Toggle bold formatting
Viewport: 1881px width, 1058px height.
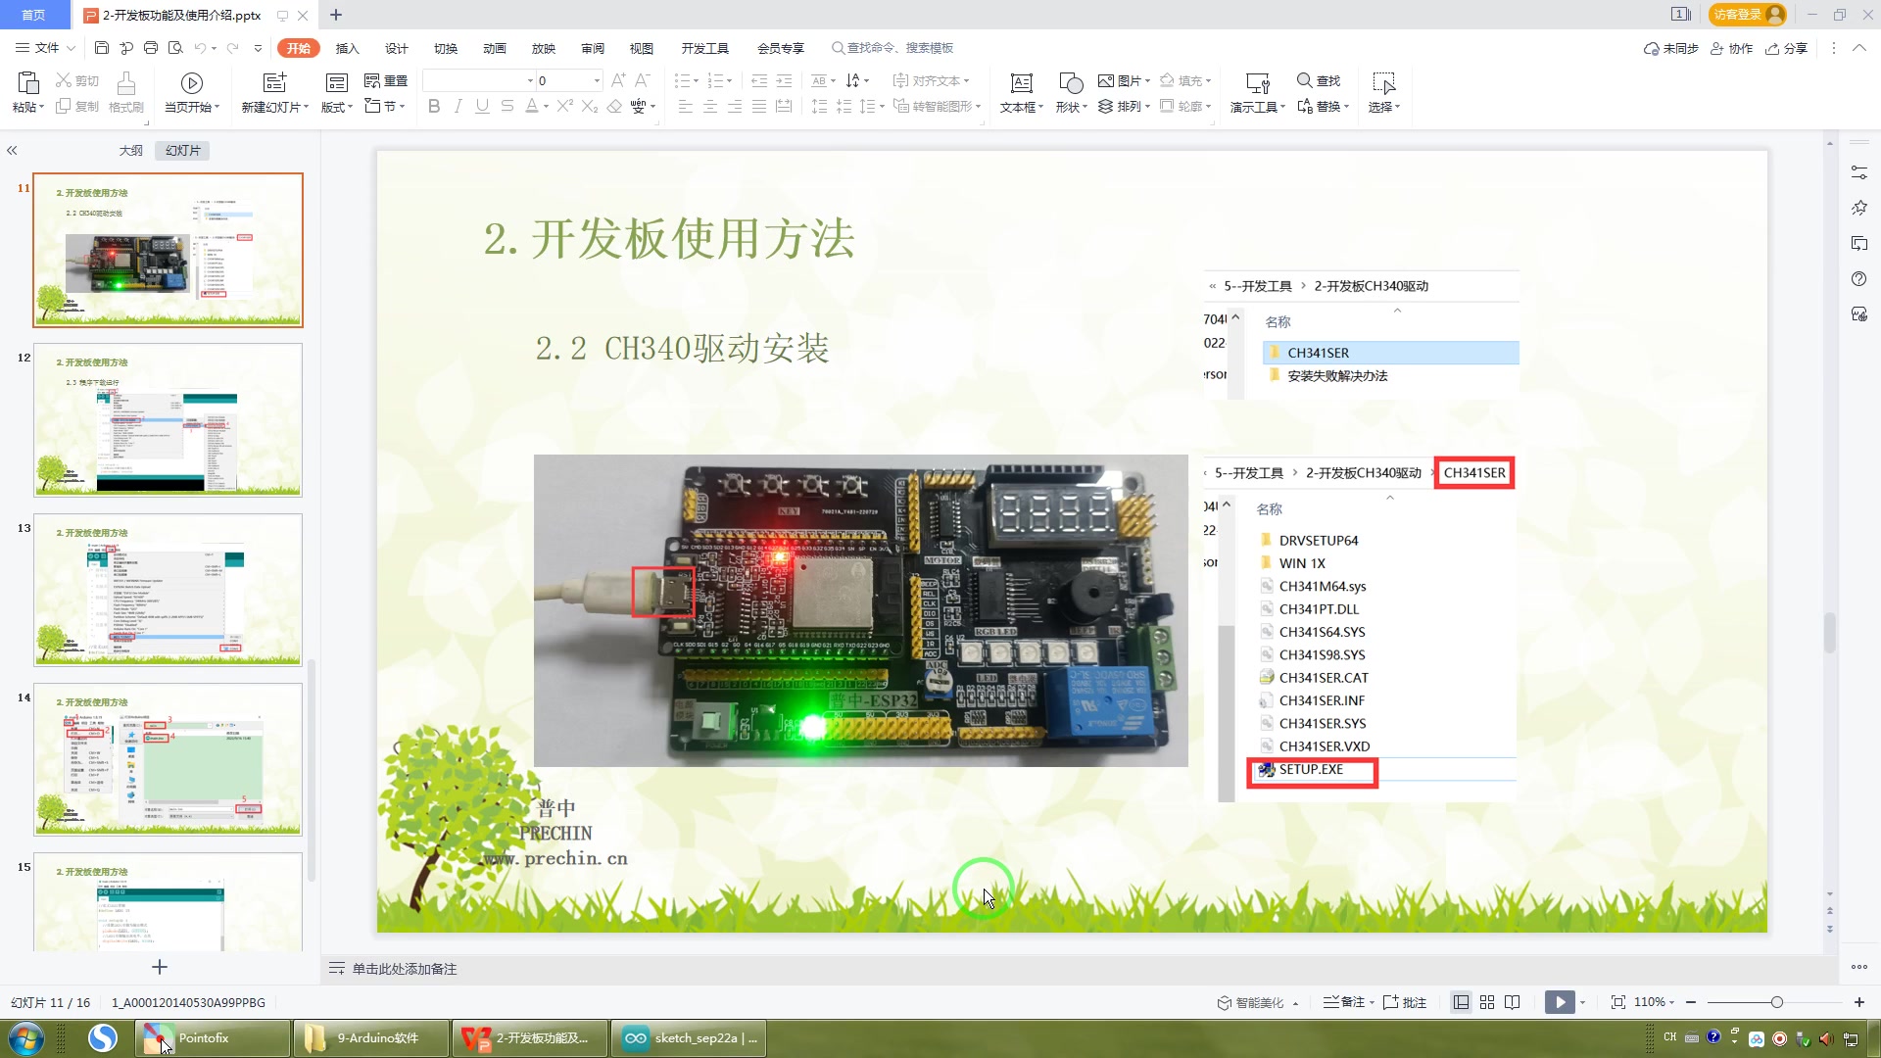pos(434,107)
